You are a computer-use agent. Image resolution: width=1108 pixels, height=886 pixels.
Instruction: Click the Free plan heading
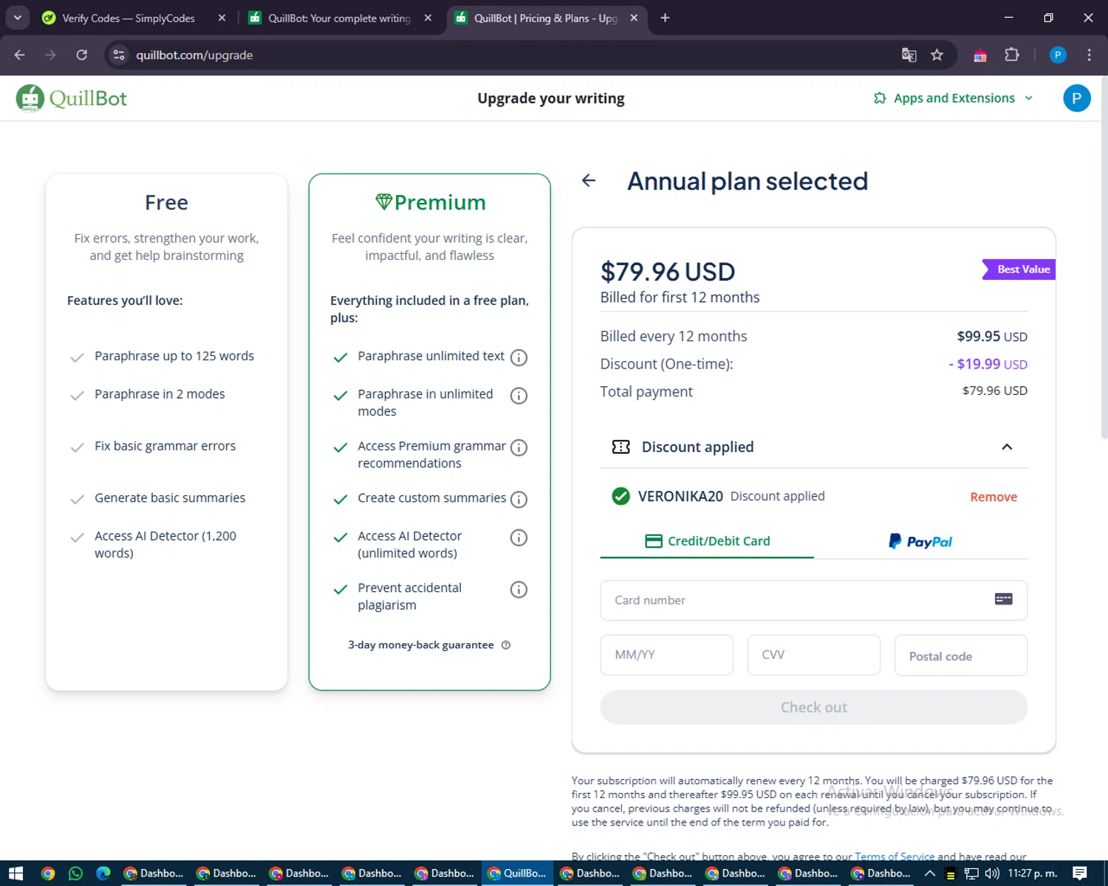(x=166, y=202)
